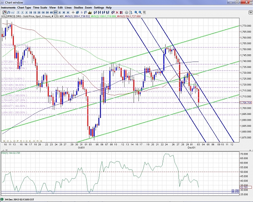
Task: Toggle the 1H timeframe
Action: tap(43, 13)
